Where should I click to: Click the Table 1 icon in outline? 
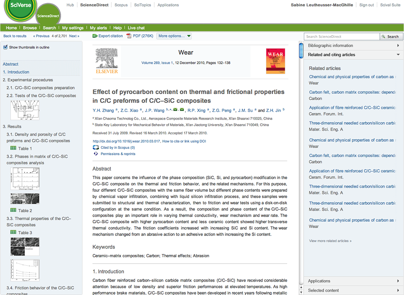pos(13,148)
